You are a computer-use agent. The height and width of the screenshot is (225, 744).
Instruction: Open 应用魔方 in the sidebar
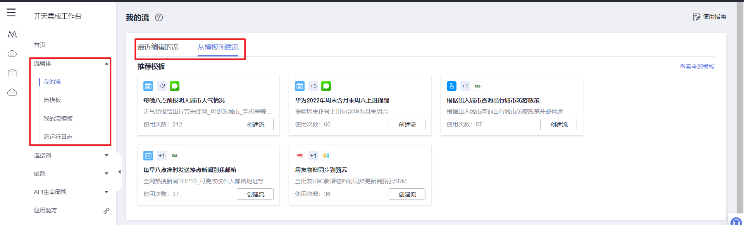45,210
